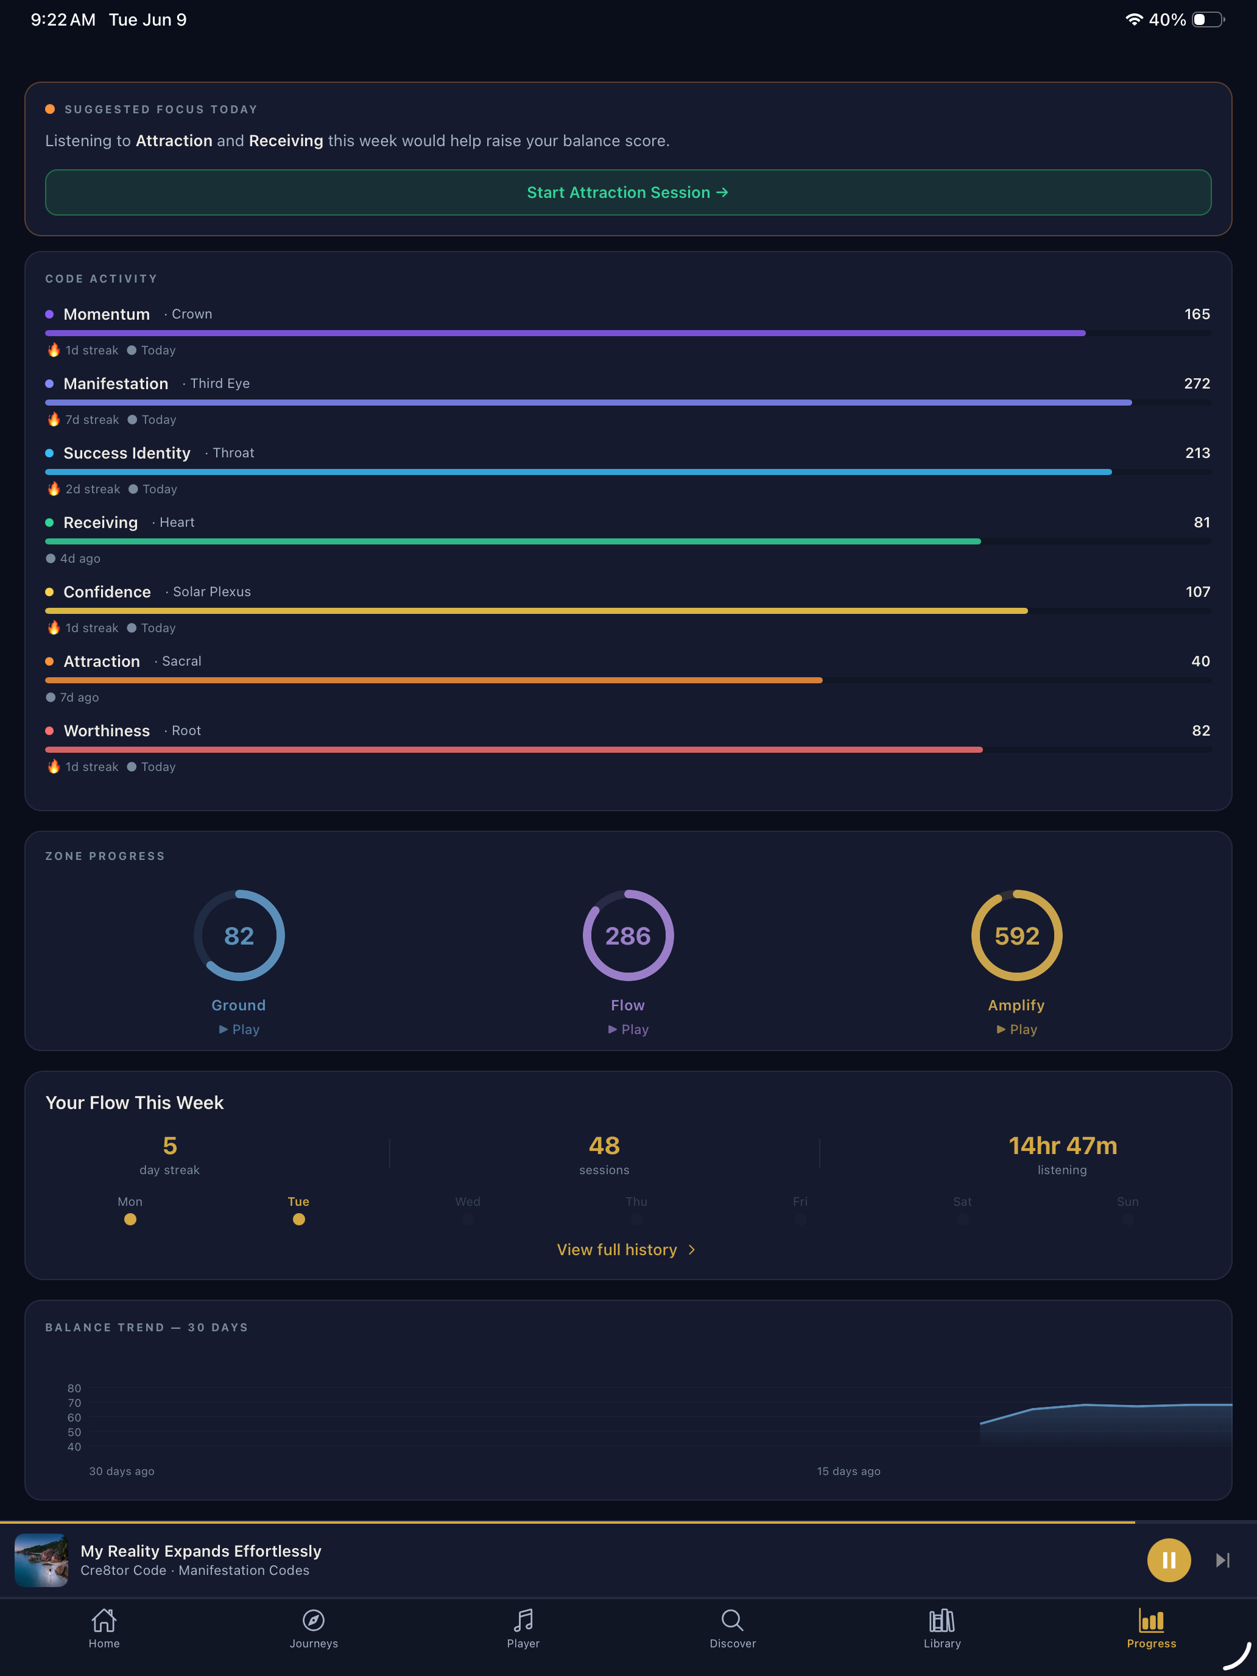1257x1676 pixels.
Task: Select Wednesday's streak dot
Action: pyautogui.click(x=468, y=1219)
